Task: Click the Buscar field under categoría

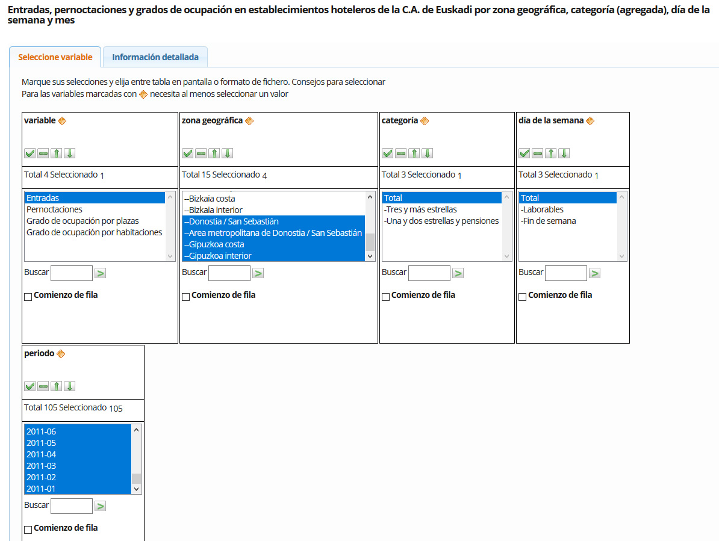Action: coord(429,273)
